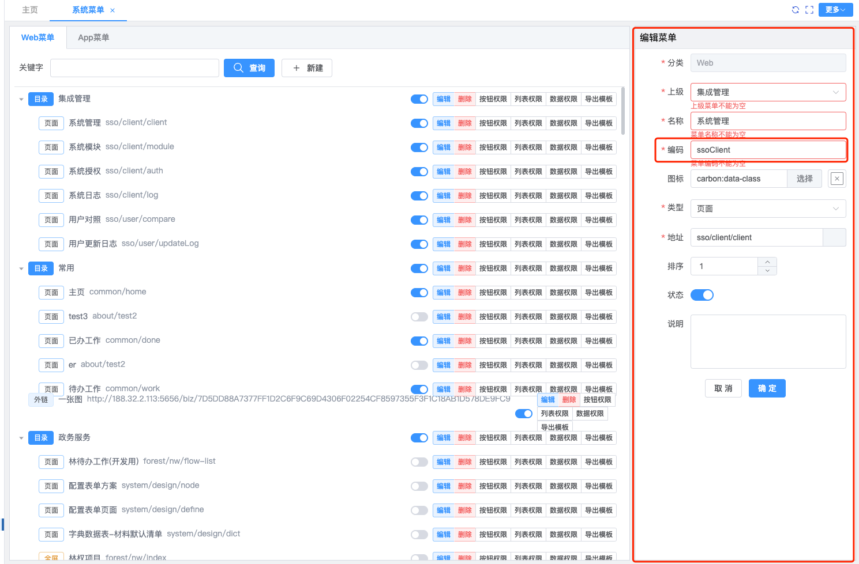Open the 类型 type dropdown
Screen dimensions: 859x564
click(x=768, y=209)
